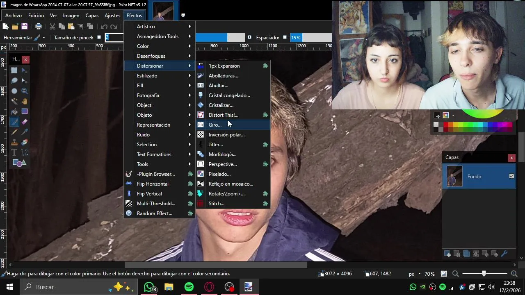The width and height of the screenshot is (525, 295).
Task: Open the Giro... distortion effect
Action: click(x=233, y=125)
